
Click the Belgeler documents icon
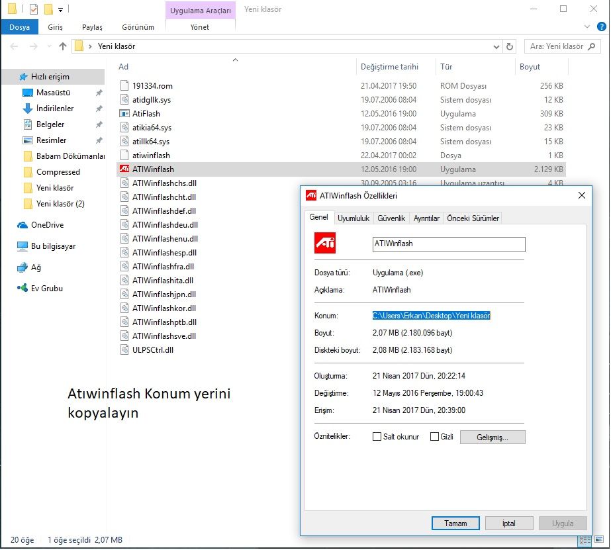[x=28, y=124]
